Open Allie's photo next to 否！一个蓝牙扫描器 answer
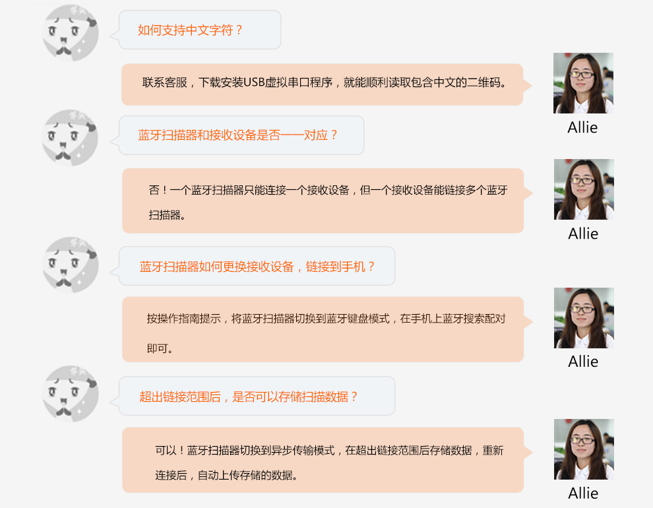Image resolution: width=653 pixels, height=508 pixels. point(584,189)
